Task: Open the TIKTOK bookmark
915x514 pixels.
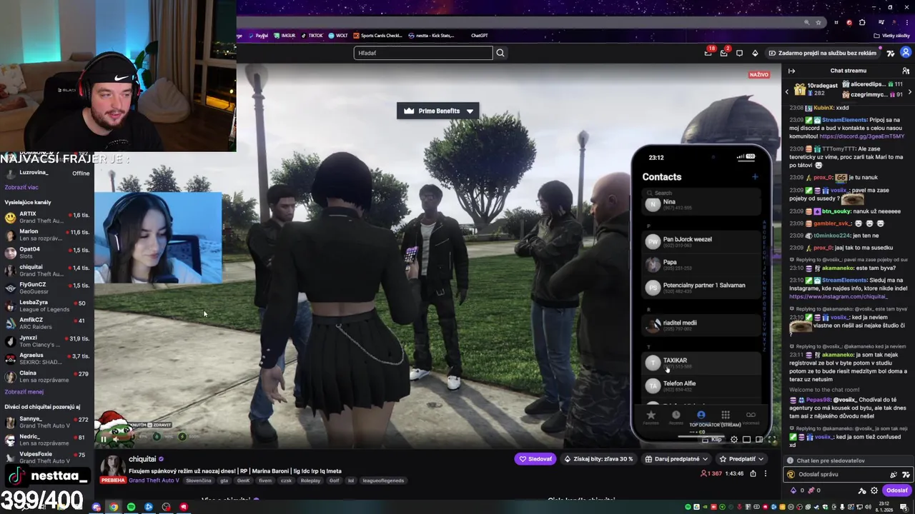Action: pyautogui.click(x=312, y=36)
